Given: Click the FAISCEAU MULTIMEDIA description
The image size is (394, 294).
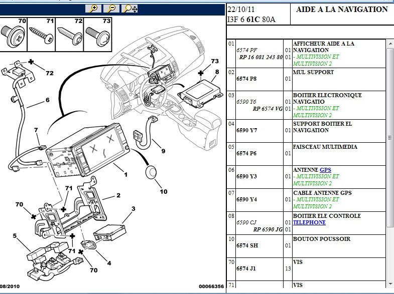Looking at the screenshot, I should tap(325, 147).
